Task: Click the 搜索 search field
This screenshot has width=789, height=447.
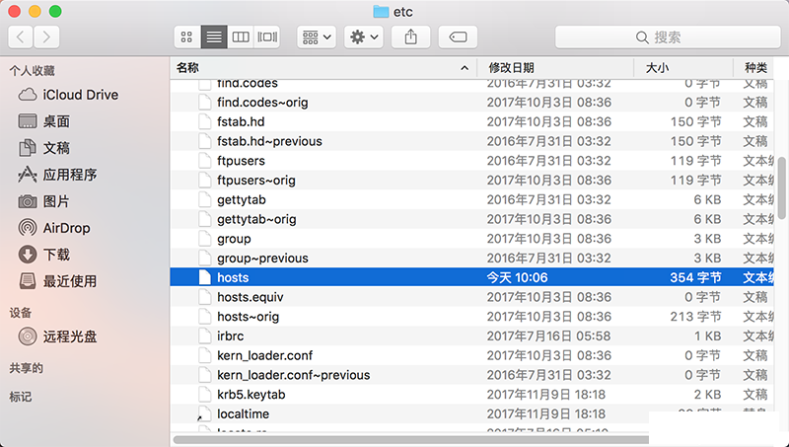Action: 666,37
